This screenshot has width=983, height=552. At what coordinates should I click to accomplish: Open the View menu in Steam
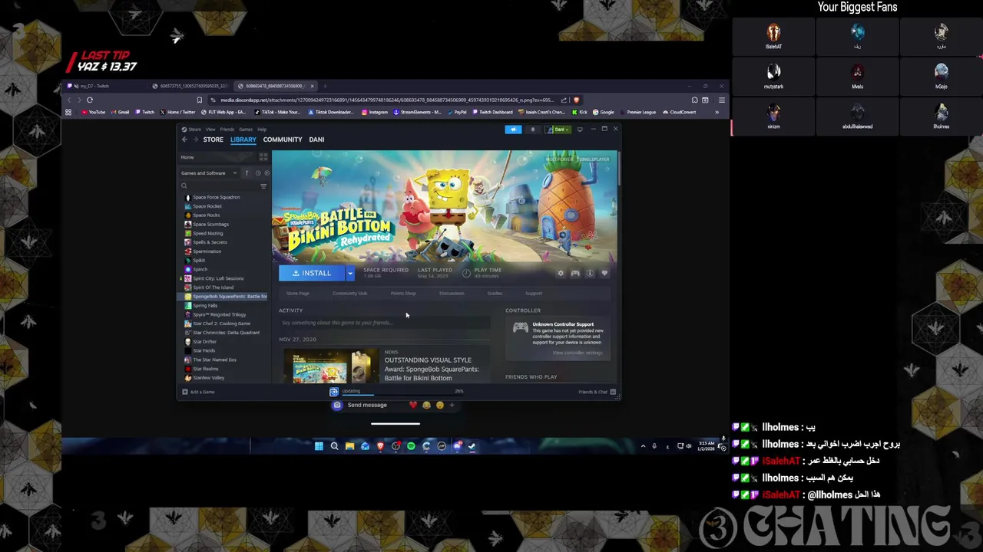click(x=210, y=130)
